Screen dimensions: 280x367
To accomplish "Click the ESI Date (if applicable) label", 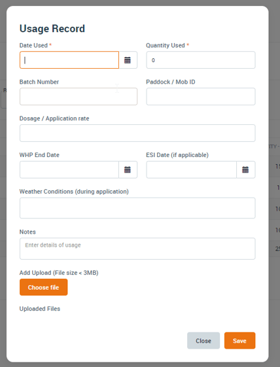I will click(177, 155).
